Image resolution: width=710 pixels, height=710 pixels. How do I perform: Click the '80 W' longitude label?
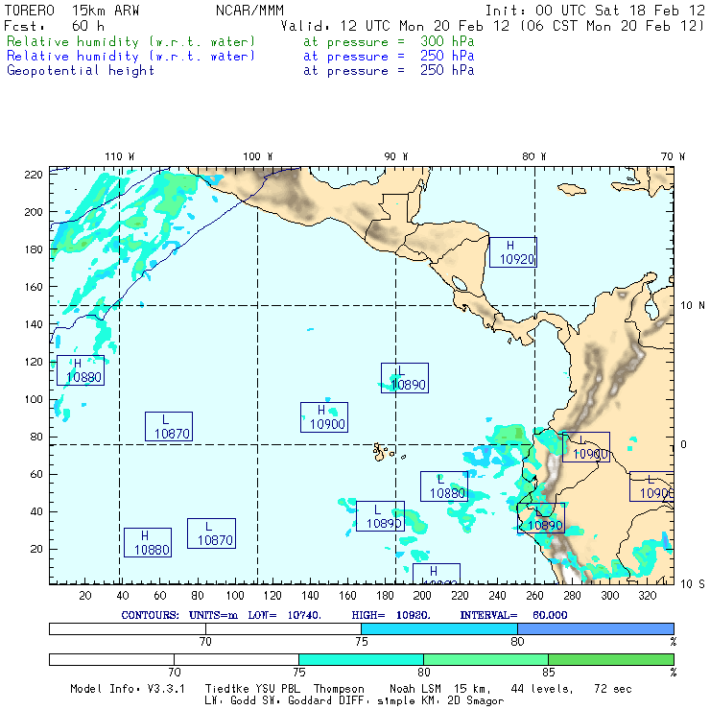(x=533, y=156)
